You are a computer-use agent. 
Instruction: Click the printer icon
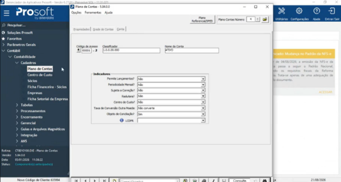[204, 181]
